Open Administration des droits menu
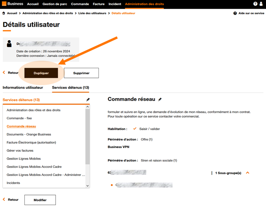Image resolution: width=266 pixels, height=207 pixels. click(x=145, y=4)
